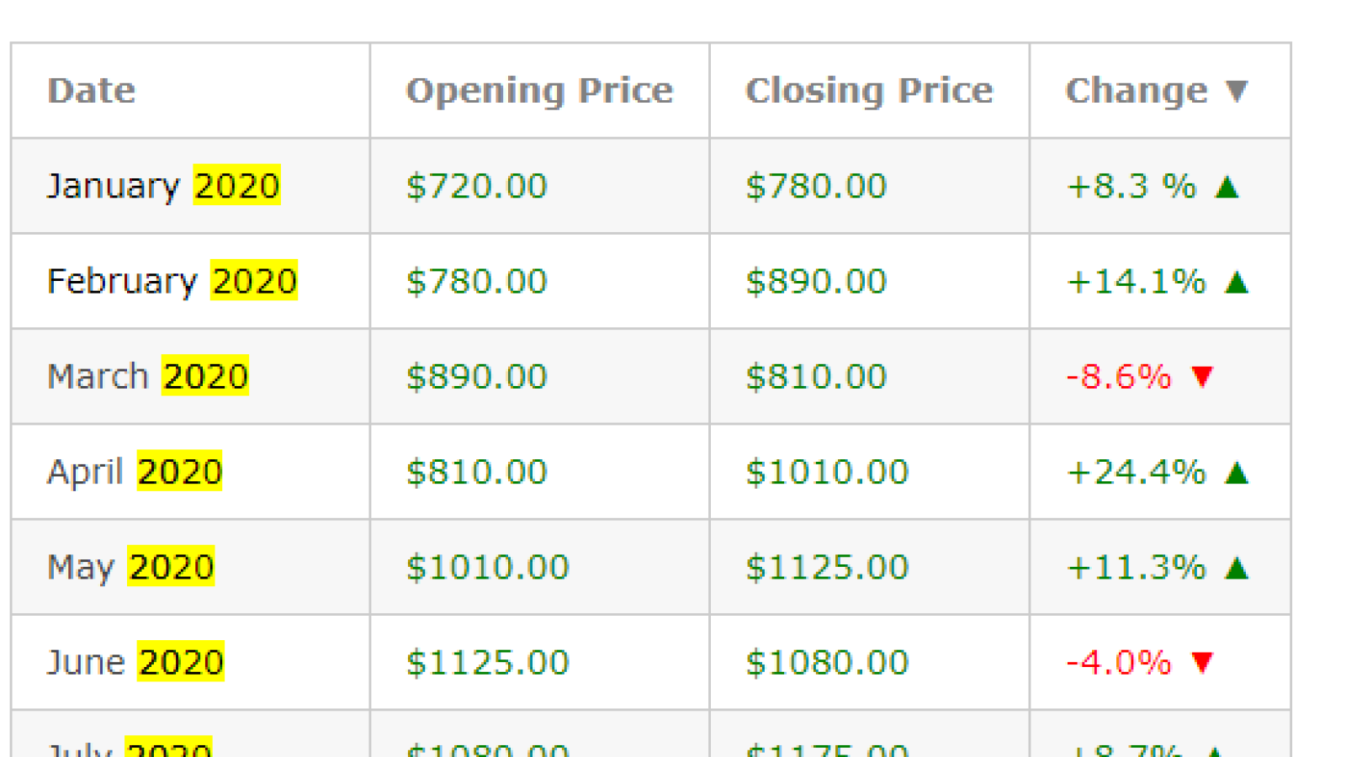
Task: Click the $890.00 closing price in February
Action: [x=816, y=281]
